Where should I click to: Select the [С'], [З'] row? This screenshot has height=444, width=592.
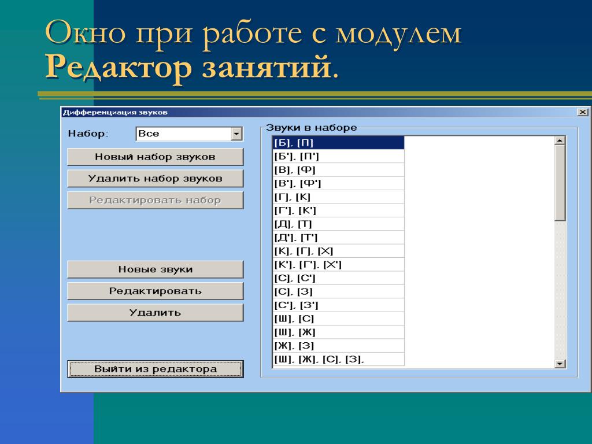tap(338, 305)
